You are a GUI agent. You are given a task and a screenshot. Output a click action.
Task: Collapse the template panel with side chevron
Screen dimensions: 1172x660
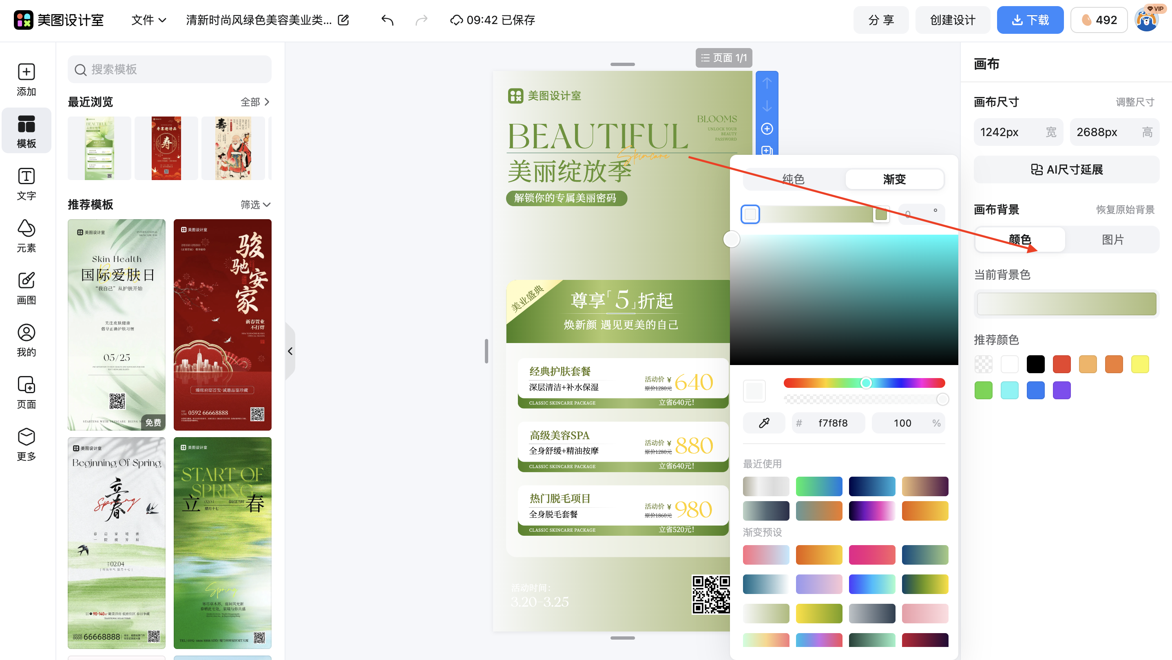(290, 351)
